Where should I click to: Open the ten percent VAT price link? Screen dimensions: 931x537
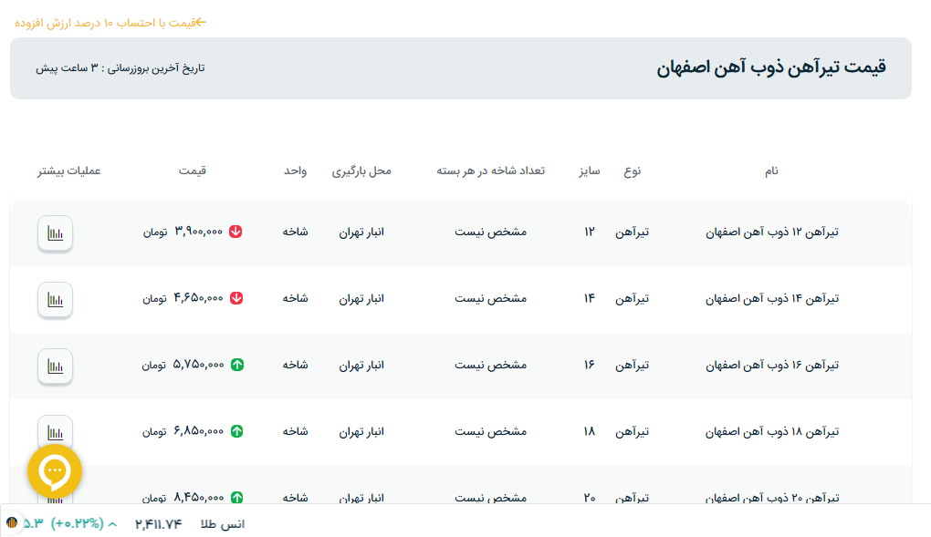click(x=110, y=22)
